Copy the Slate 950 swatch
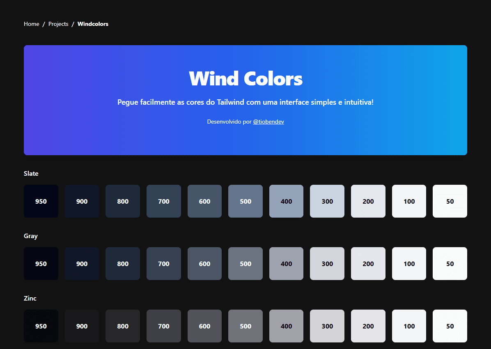Image resolution: width=491 pixels, height=349 pixels. [41, 201]
